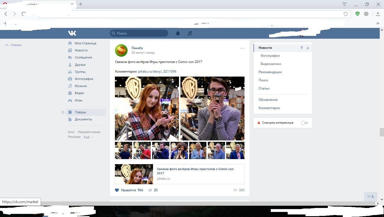Open browser downloads icon

coord(378,14)
